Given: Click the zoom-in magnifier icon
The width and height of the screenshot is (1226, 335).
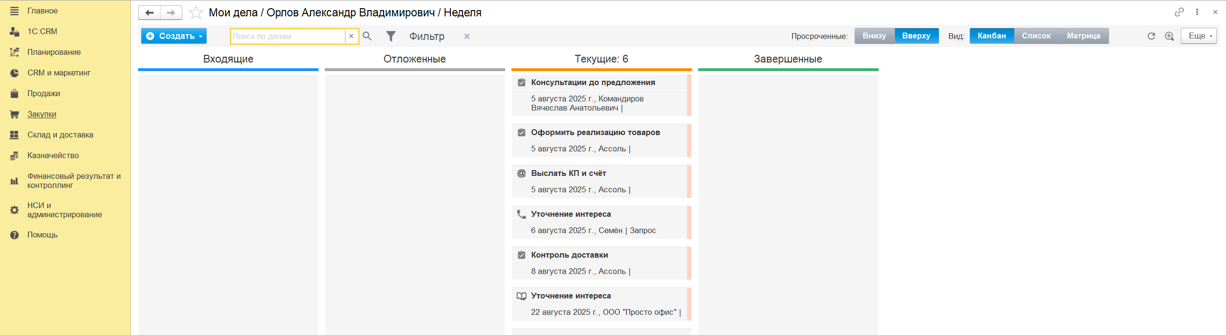Looking at the screenshot, I should (1169, 36).
